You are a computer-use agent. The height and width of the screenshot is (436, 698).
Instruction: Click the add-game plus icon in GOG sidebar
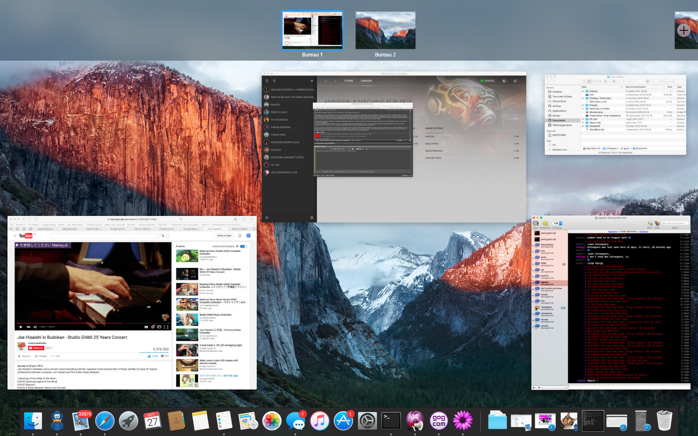[x=312, y=81]
